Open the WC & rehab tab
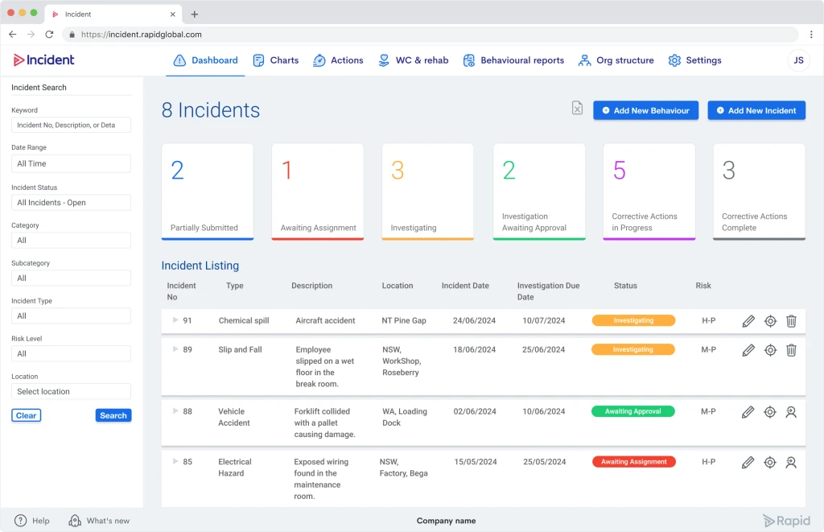The height and width of the screenshot is (532, 824). coord(413,60)
